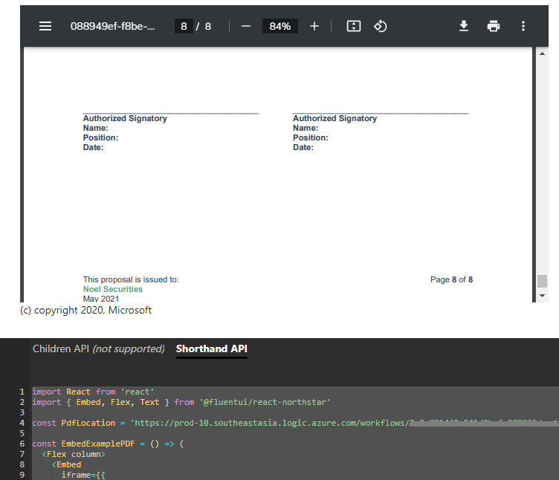Screen dimensions: 559x480
Task: Zoom in with the plus icon
Action: point(314,26)
